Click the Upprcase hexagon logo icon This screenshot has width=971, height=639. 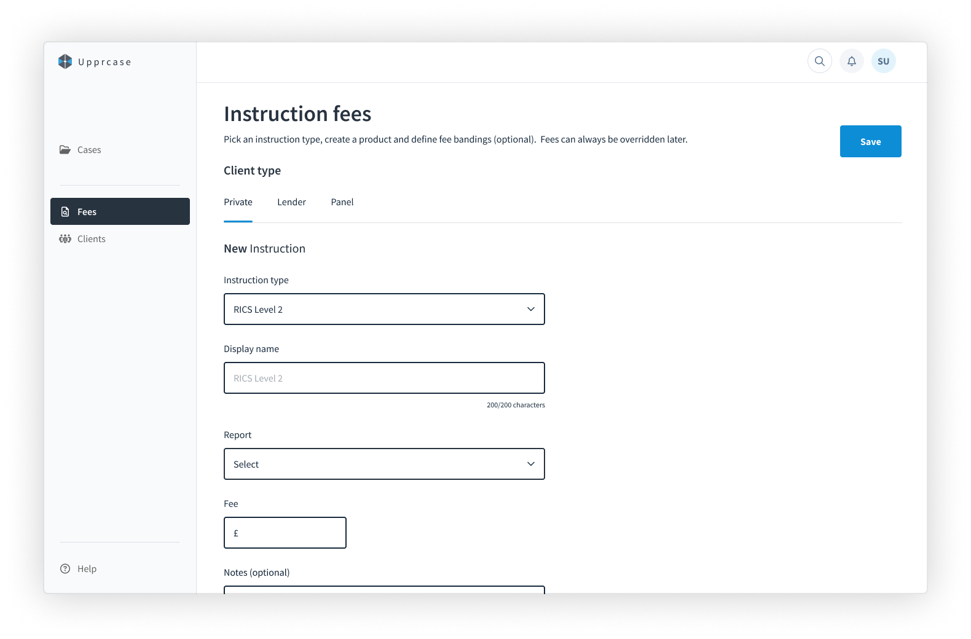tap(65, 61)
